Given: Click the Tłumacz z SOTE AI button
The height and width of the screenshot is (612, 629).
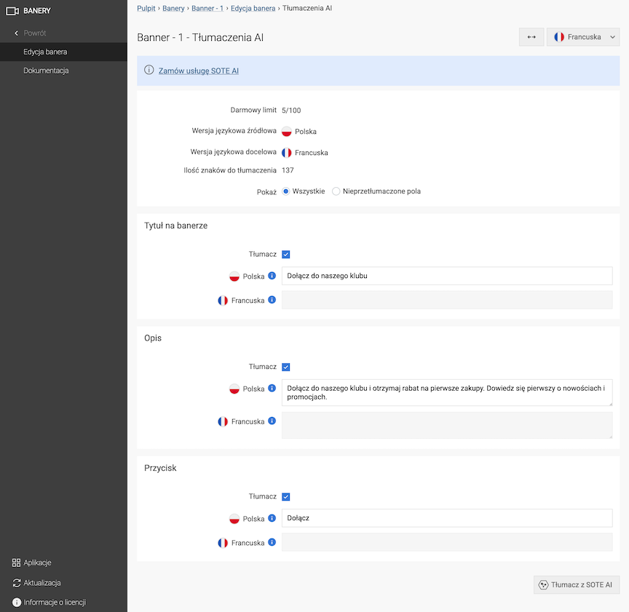Looking at the screenshot, I should 577,585.
